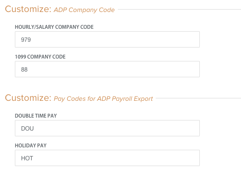Viewport: 241px width, 180px height.
Task: Click the HOLIDAY PAY label
Action: tap(31, 145)
